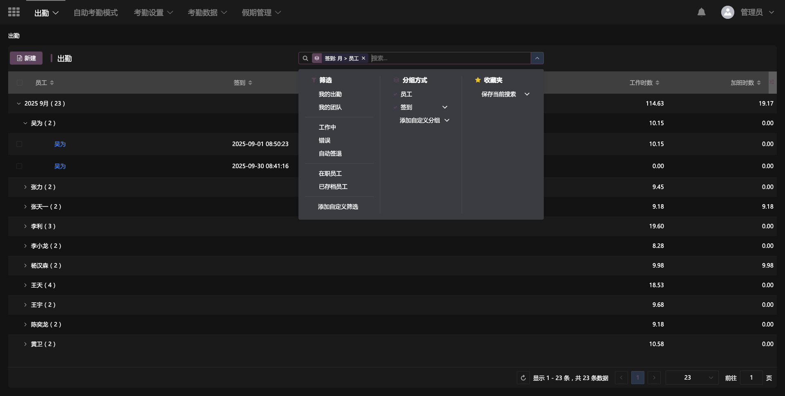
Task: Open the apps grid menu icon
Action: point(14,12)
